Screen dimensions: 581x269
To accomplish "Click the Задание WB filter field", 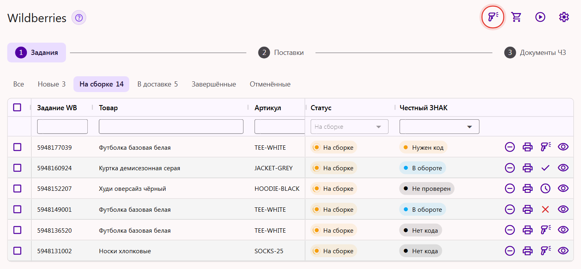I will point(62,127).
